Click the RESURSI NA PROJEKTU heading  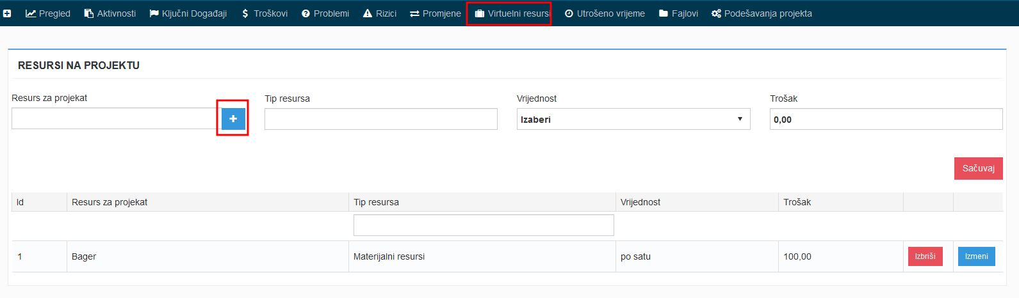(79, 65)
